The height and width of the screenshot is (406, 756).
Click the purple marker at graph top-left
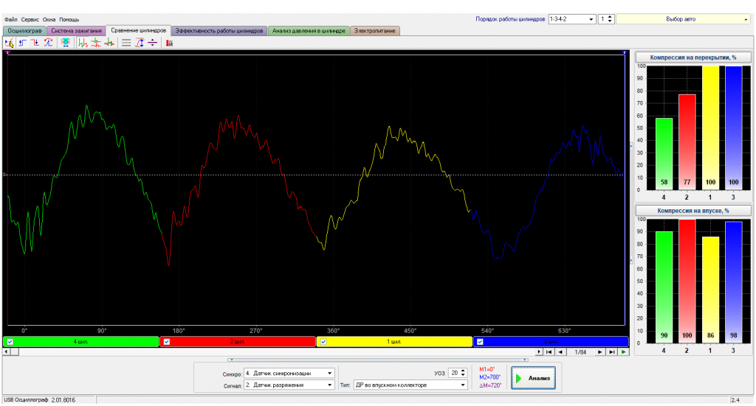click(7, 52)
